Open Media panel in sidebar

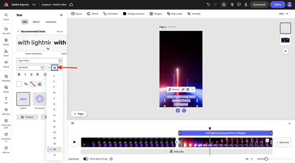[x=6, y=89]
